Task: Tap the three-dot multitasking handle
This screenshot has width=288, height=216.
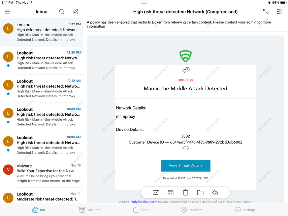Action: click(x=144, y=3)
